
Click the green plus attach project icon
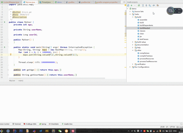pyautogui.click(x=131, y=5)
